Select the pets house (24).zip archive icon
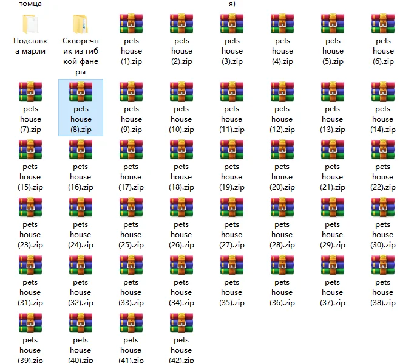Image resolution: width=400 pixels, height=363 pixels. (x=81, y=207)
